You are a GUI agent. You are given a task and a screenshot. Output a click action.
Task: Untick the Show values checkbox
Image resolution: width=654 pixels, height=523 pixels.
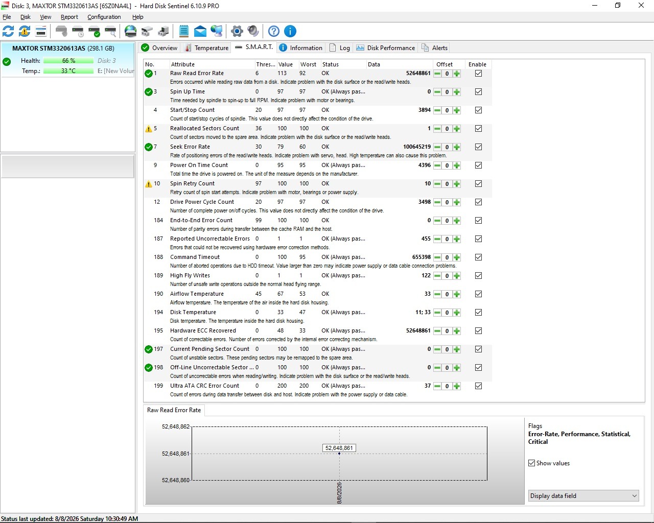[x=532, y=463]
